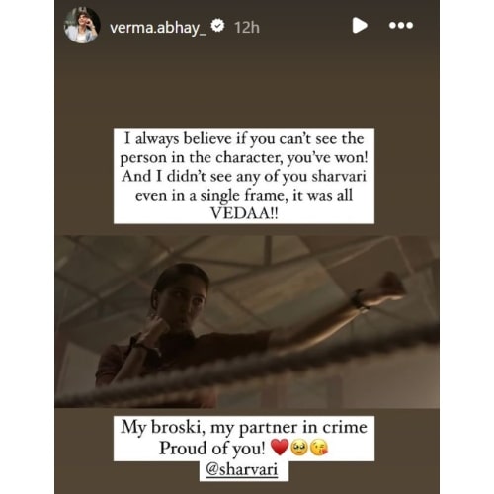
Task: Click the "Proud of you!" text
Action: click(x=211, y=448)
